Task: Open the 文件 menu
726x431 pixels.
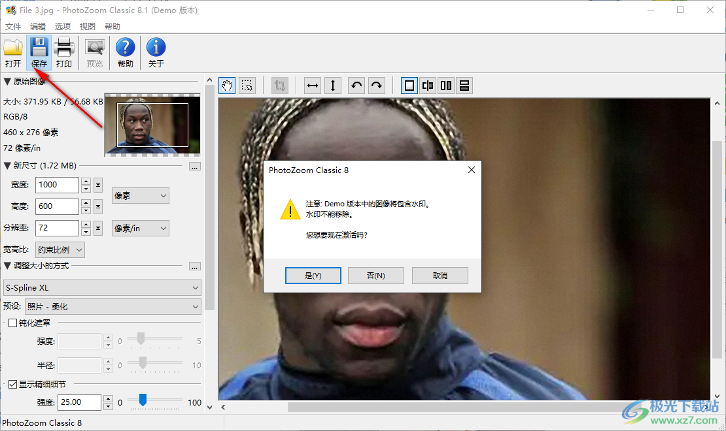Action: point(13,26)
